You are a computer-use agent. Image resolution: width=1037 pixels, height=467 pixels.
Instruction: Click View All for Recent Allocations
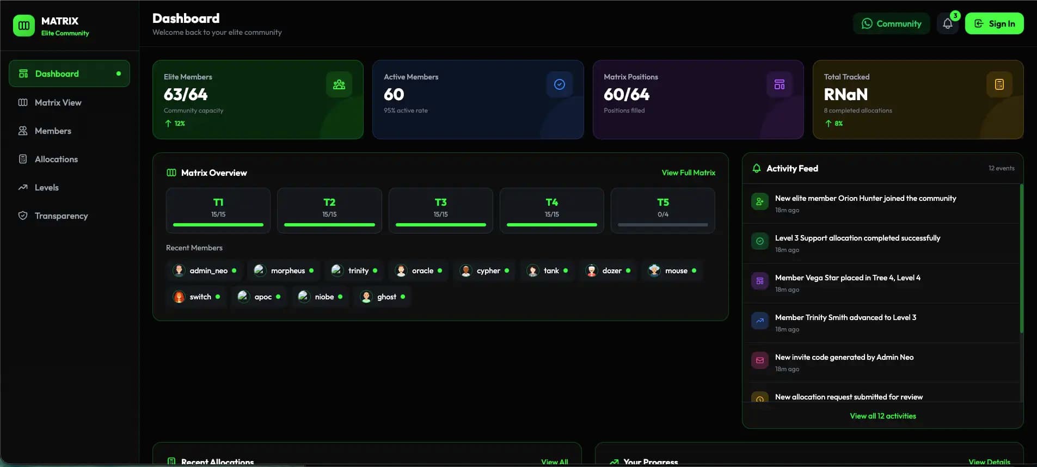tap(554, 462)
